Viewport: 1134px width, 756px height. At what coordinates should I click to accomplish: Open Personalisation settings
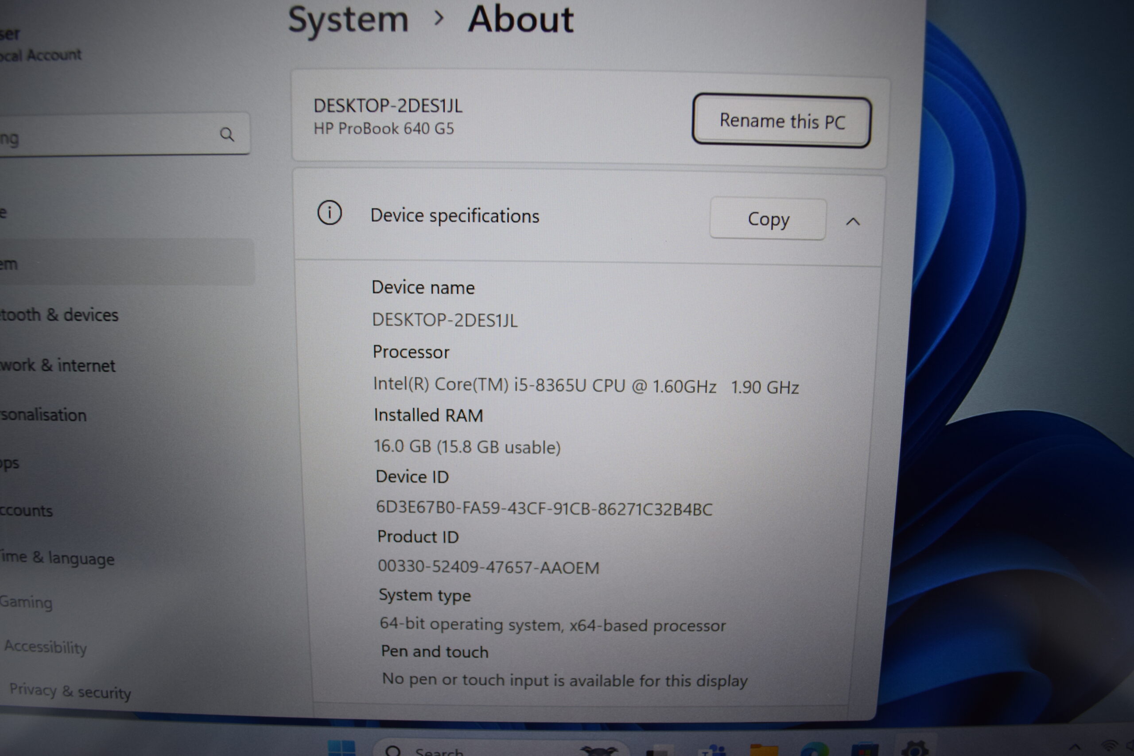[43, 415]
